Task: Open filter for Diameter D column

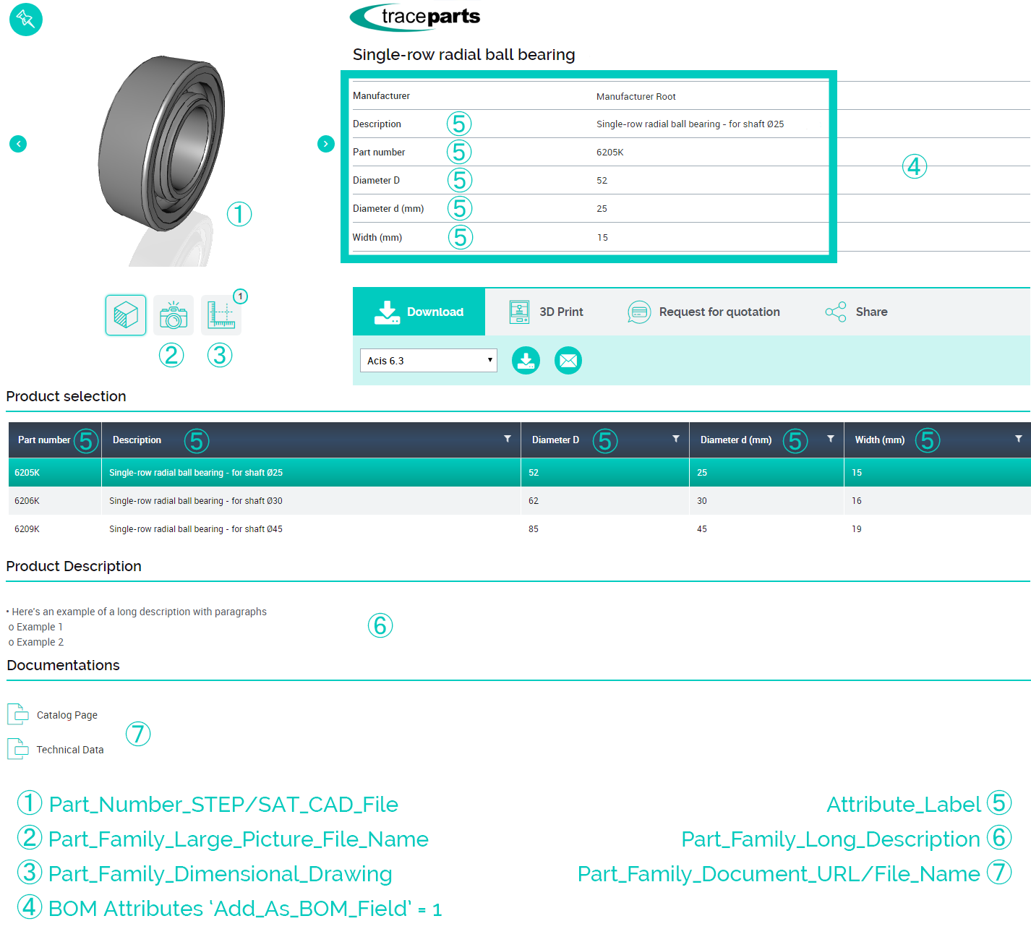Action: pyautogui.click(x=676, y=439)
